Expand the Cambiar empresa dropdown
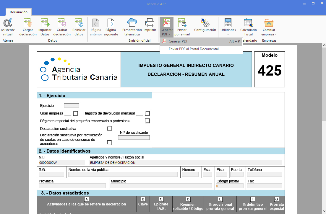The width and height of the screenshot is (326, 214). tap(269, 27)
